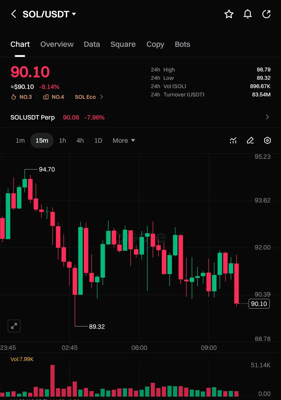Viewport: 281px width, 400px height.
Task: Expand the More timeframes dropdown
Action: pyautogui.click(x=124, y=141)
